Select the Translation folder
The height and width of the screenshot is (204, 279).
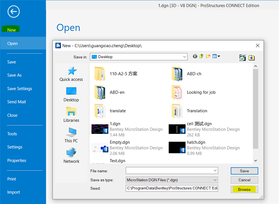tap(189, 111)
